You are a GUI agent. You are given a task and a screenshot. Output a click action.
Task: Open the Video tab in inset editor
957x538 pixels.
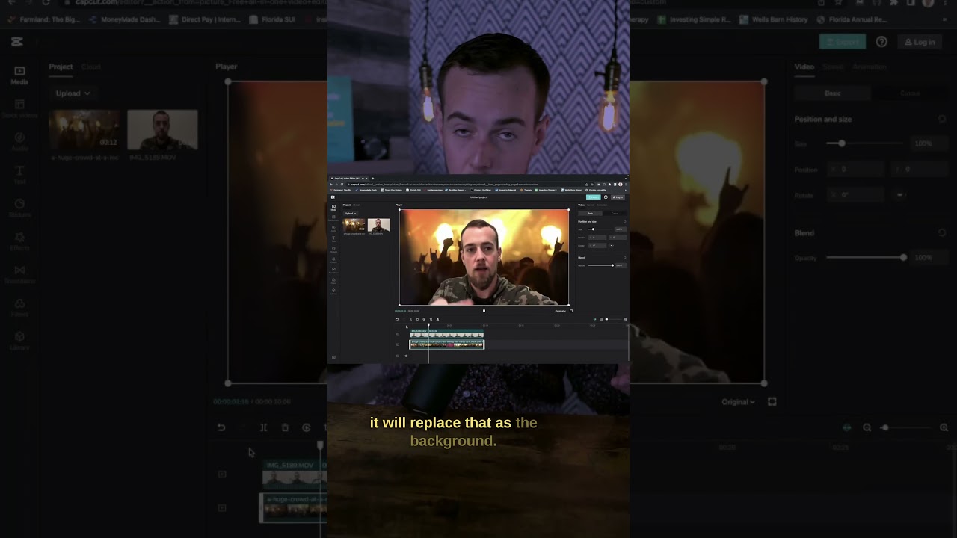(581, 205)
